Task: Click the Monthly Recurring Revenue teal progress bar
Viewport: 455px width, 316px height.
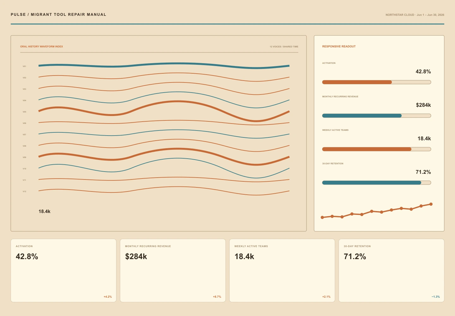Action: click(x=376, y=116)
